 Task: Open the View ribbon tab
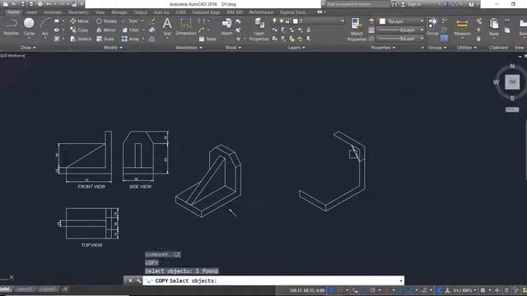[100, 12]
